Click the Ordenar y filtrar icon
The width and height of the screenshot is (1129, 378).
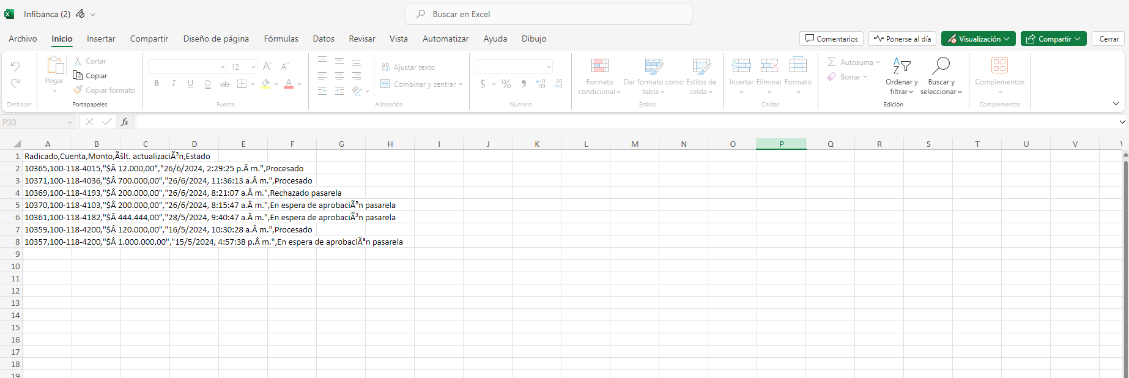tap(901, 65)
